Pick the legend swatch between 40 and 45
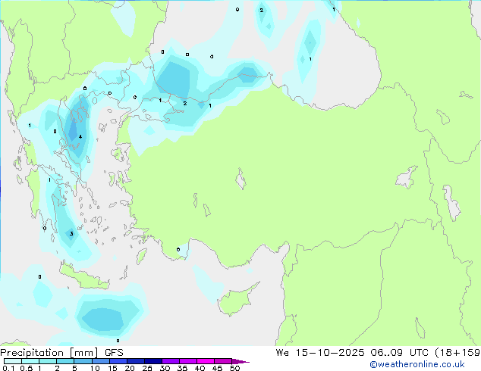The height and width of the screenshot is (371, 481). [x=206, y=361]
